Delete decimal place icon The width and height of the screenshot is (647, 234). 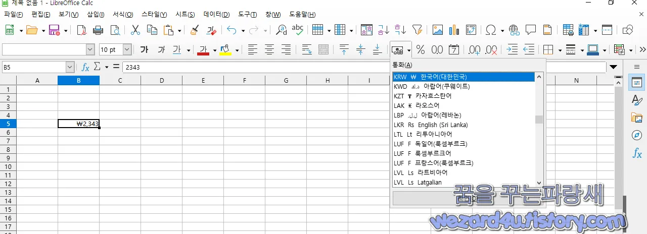click(x=491, y=49)
